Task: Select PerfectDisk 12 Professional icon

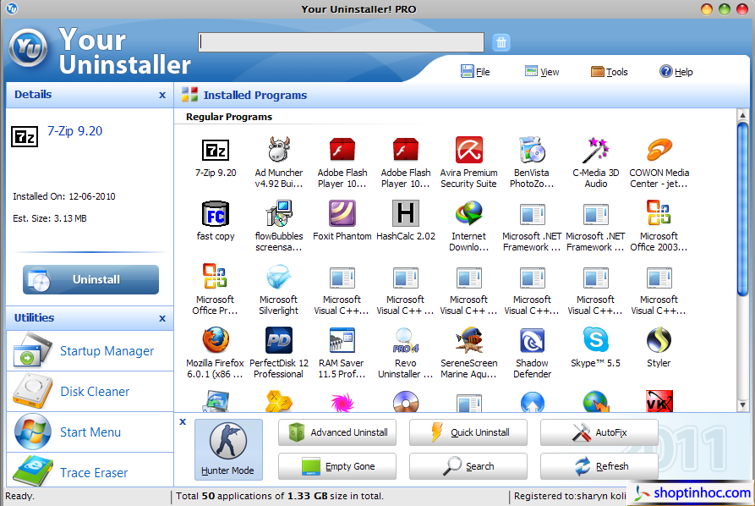Action: pyautogui.click(x=279, y=340)
